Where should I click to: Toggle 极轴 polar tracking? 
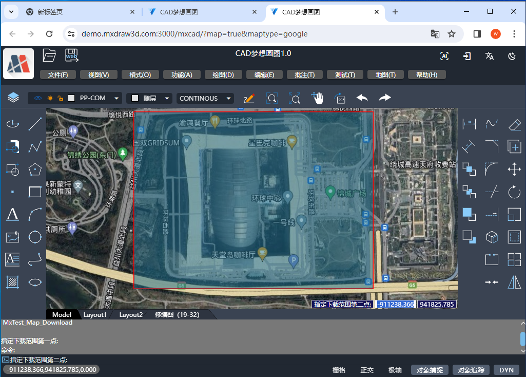click(x=395, y=370)
